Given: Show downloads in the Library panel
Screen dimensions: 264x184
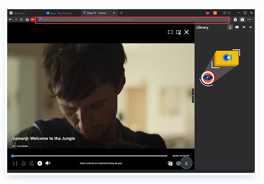Looking at the screenshot, I should click(230, 27).
